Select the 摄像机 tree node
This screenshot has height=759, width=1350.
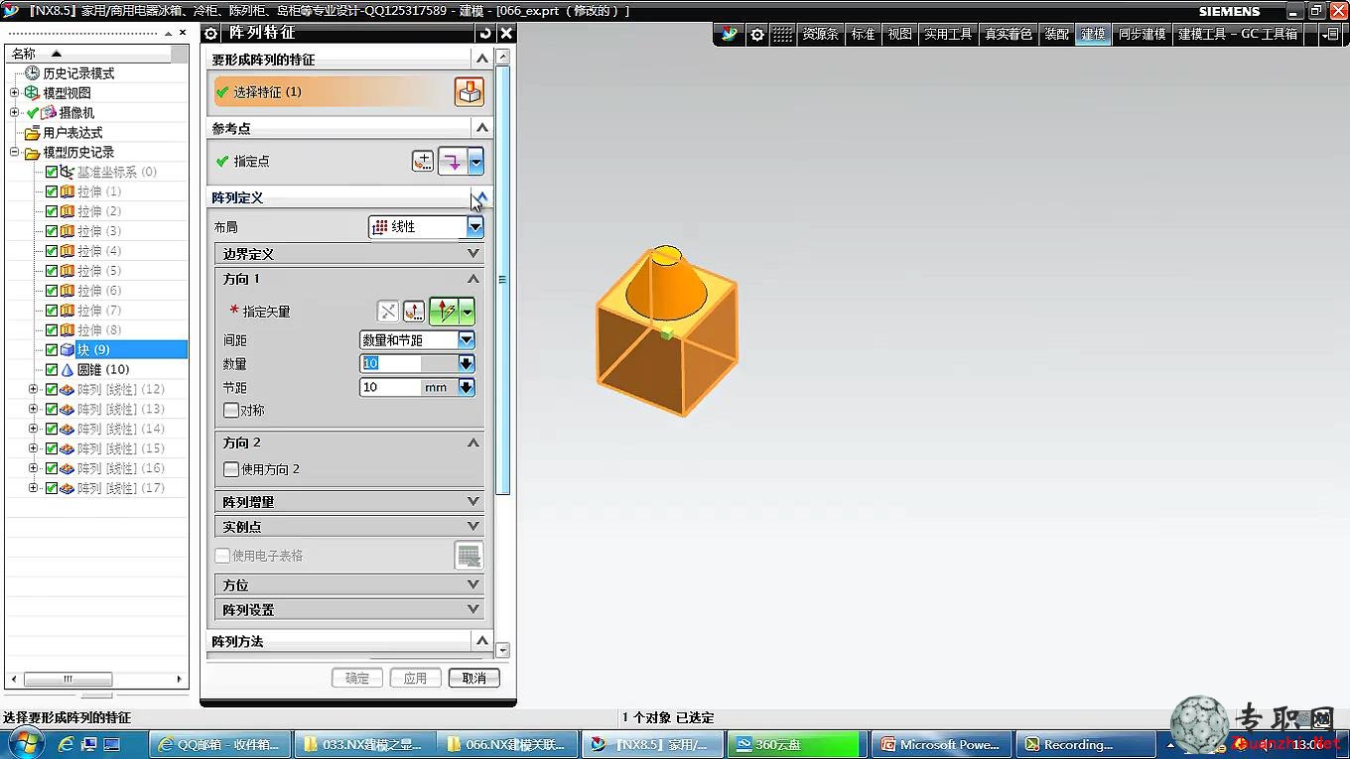tap(67, 113)
